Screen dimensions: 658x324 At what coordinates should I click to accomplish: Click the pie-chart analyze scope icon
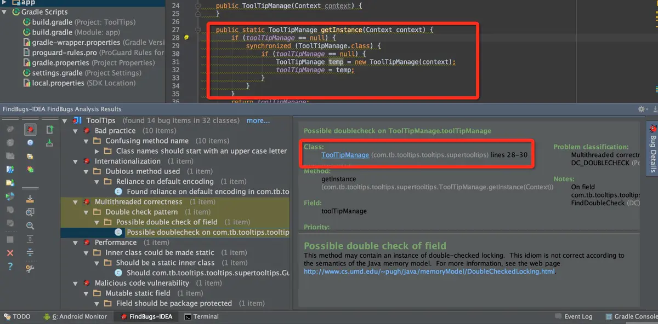[10, 196]
